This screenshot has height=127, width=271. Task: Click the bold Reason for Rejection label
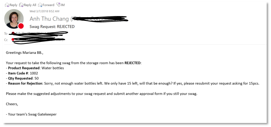[x=25, y=83]
